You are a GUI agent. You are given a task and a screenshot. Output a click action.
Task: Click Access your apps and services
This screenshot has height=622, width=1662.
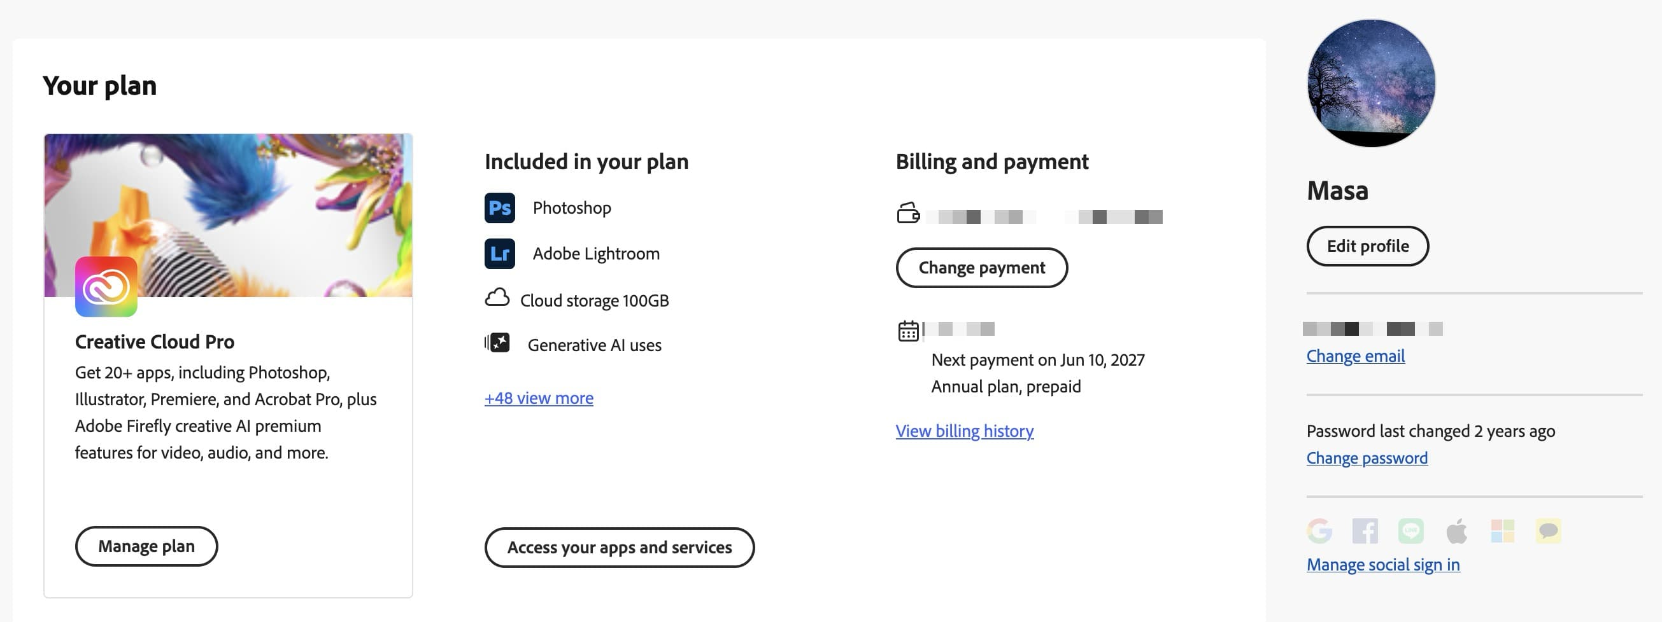[x=620, y=547]
